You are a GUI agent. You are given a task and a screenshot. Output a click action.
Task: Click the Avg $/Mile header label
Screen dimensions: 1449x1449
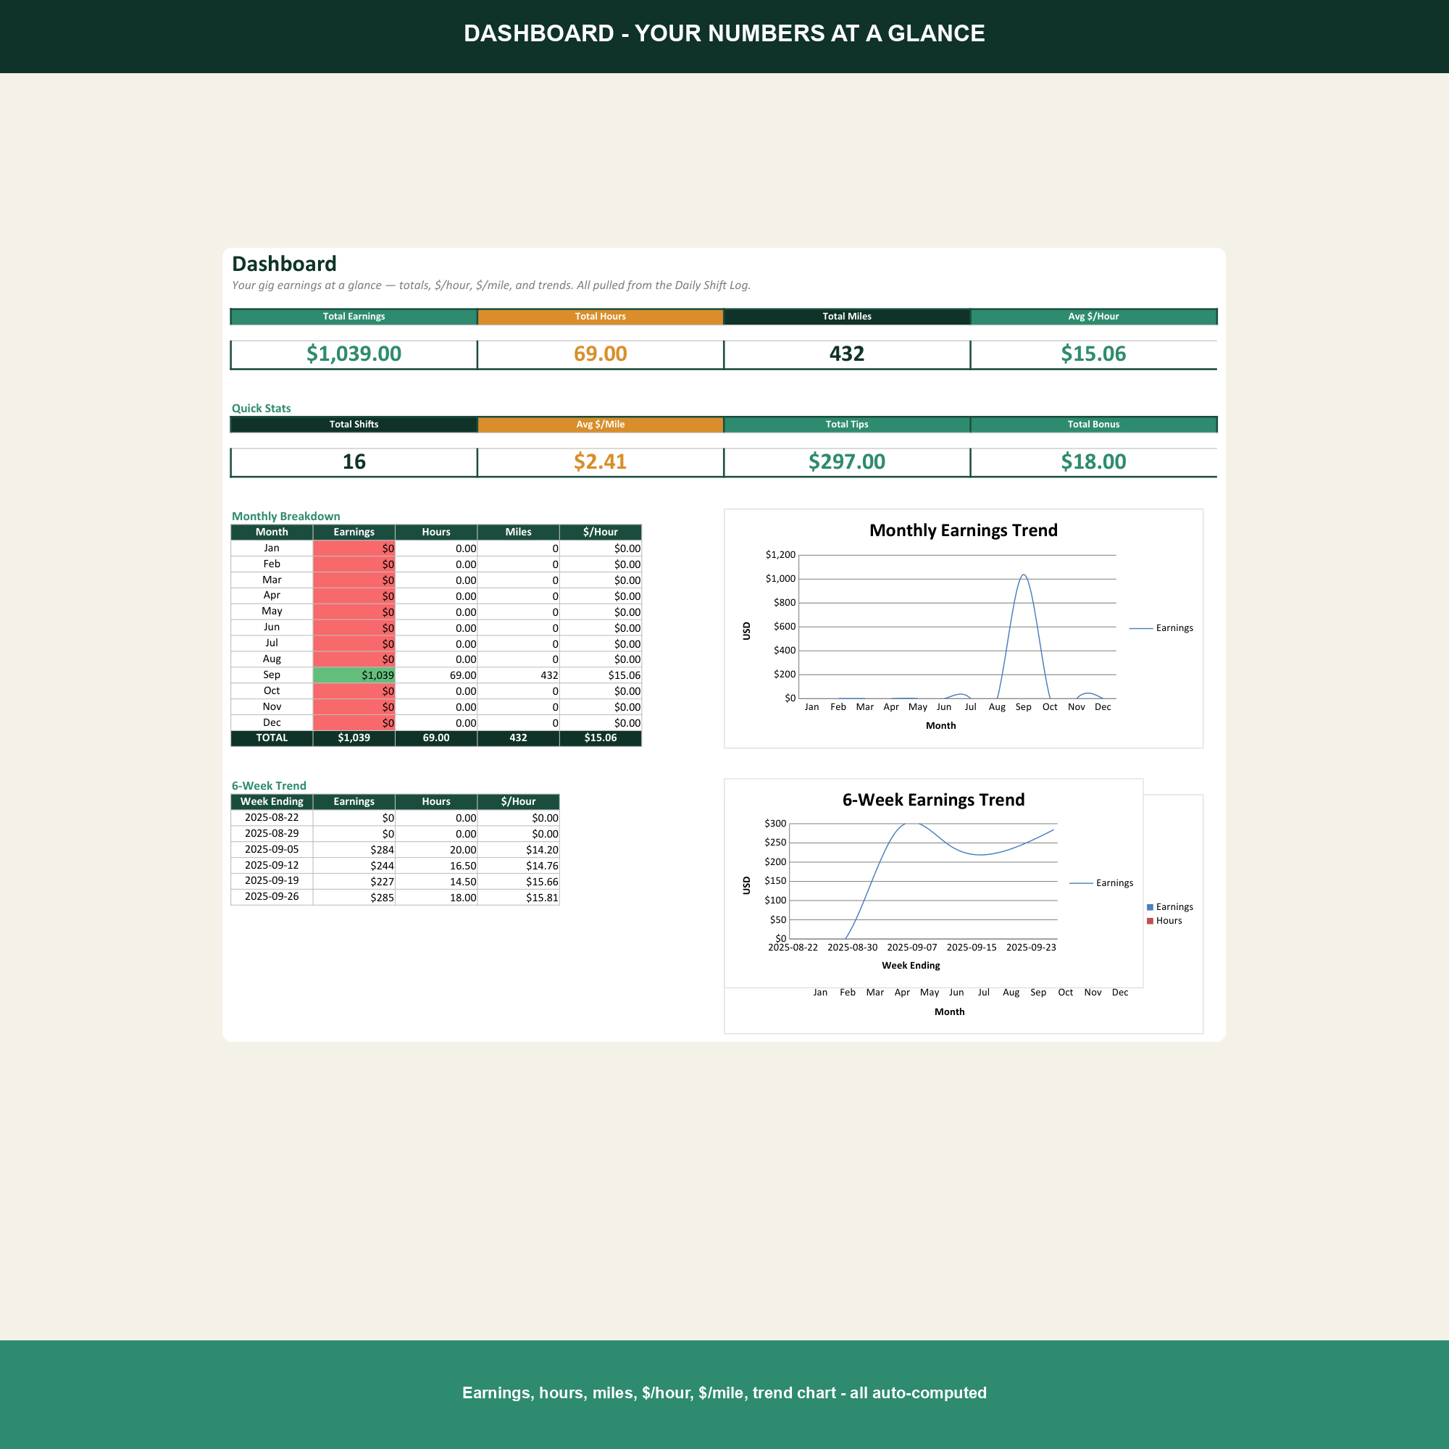(600, 425)
